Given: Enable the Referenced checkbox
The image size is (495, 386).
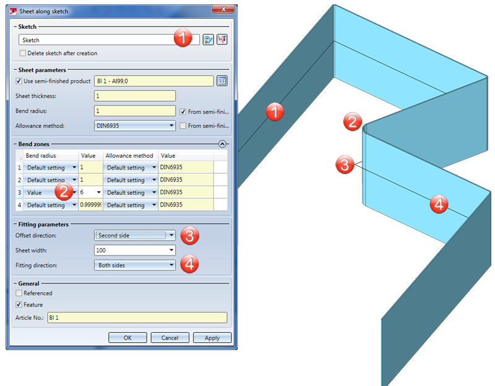Looking at the screenshot, I should pyautogui.click(x=19, y=293).
